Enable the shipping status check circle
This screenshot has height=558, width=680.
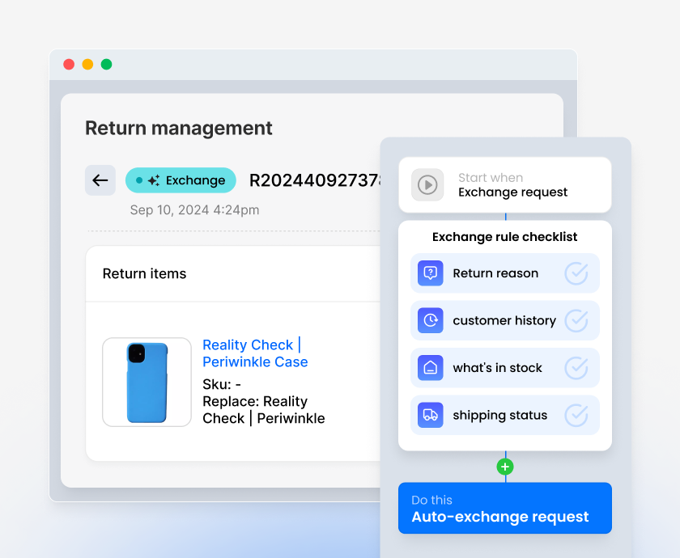pos(576,415)
